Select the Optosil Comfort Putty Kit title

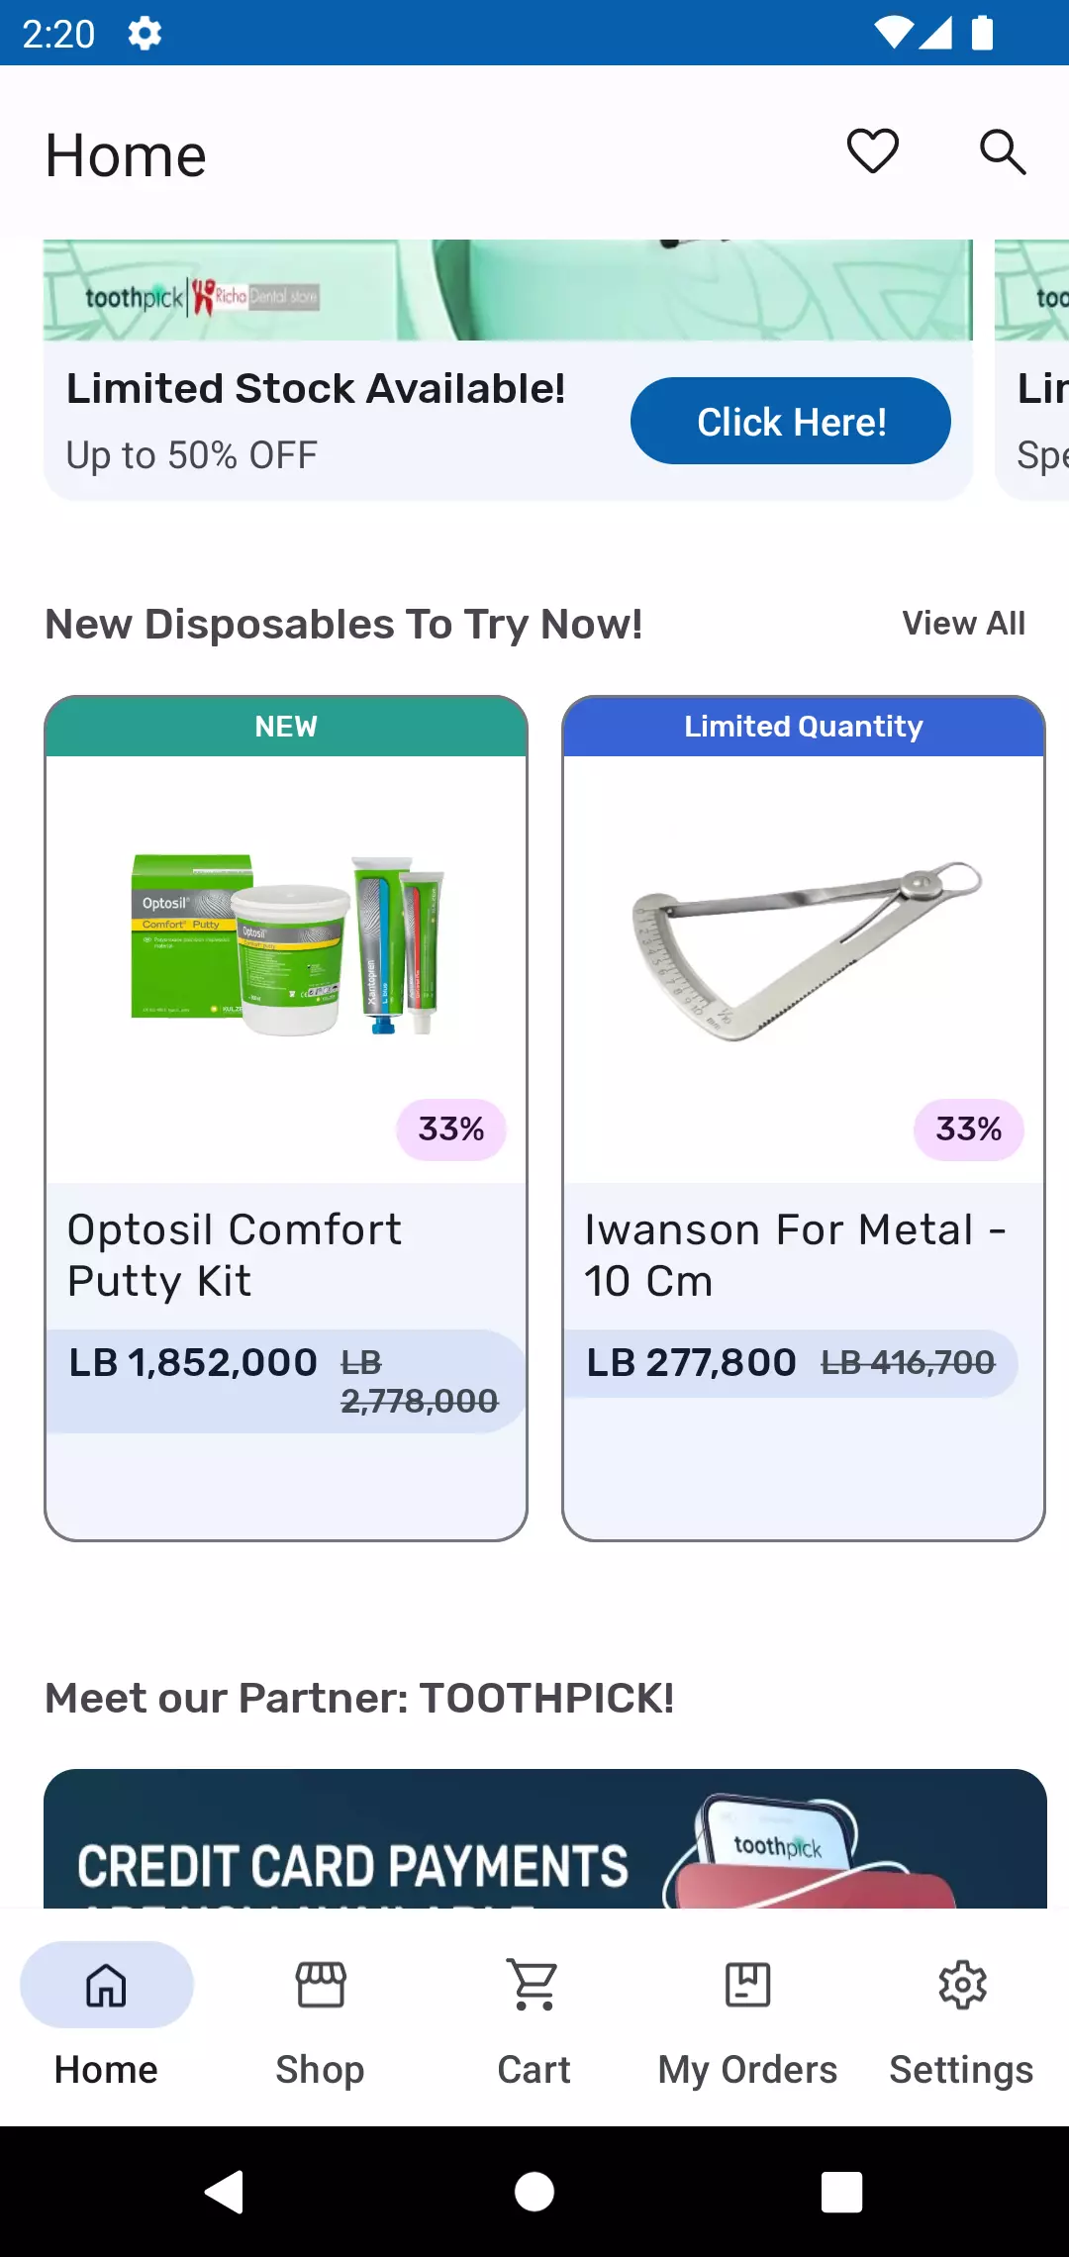(235, 1254)
